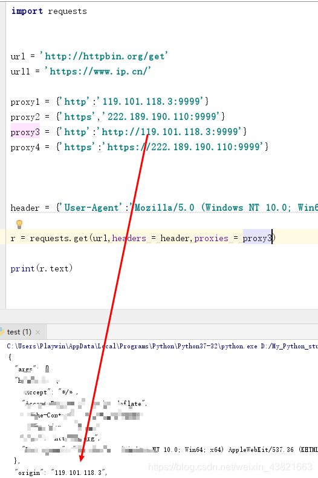Close the test (1) run tab

click(x=37, y=332)
